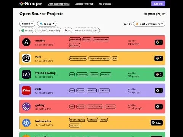Filter by the Cloud Computing topic chip
This screenshot has height=137, width=183.
(x=48, y=30)
